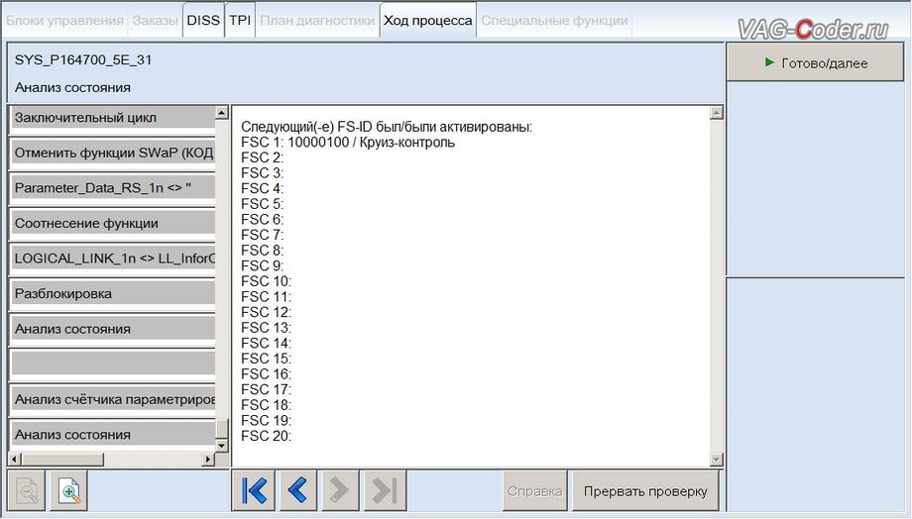This screenshot has width=912, height=519.
Task: Click the FSC 20: line
Action: click(x=267, y=436)
